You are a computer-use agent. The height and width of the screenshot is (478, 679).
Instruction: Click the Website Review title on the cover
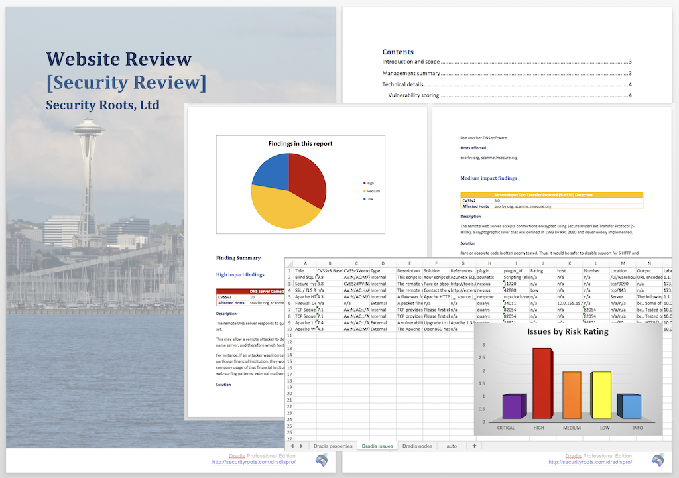click(x=119, y=59)
